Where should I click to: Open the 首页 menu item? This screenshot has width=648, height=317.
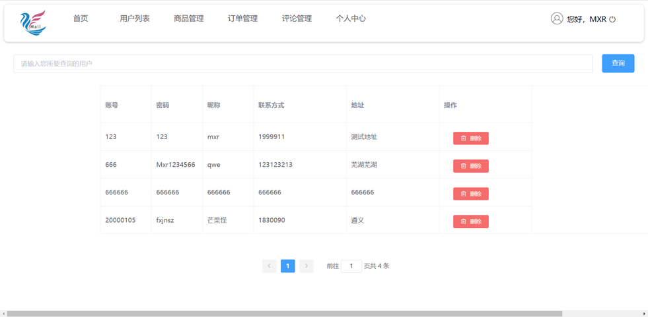[x=81, y=18]
